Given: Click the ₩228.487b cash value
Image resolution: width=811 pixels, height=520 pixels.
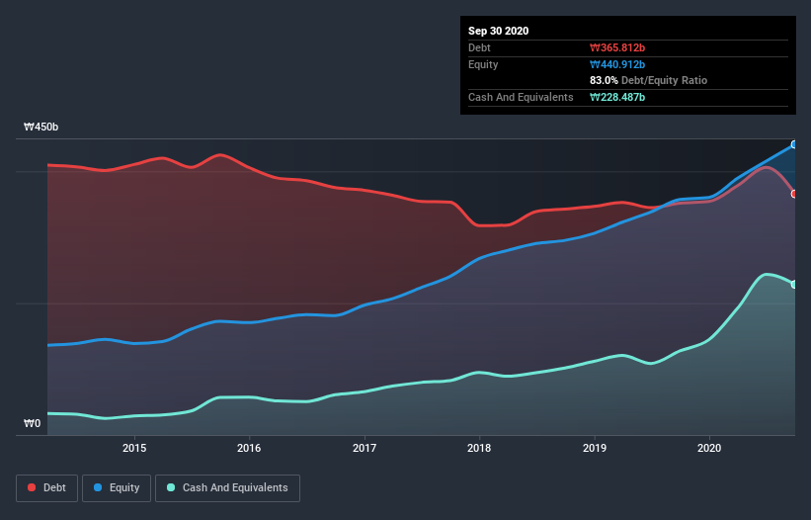Looking at the screenshot, I should [x=617, y=97].
